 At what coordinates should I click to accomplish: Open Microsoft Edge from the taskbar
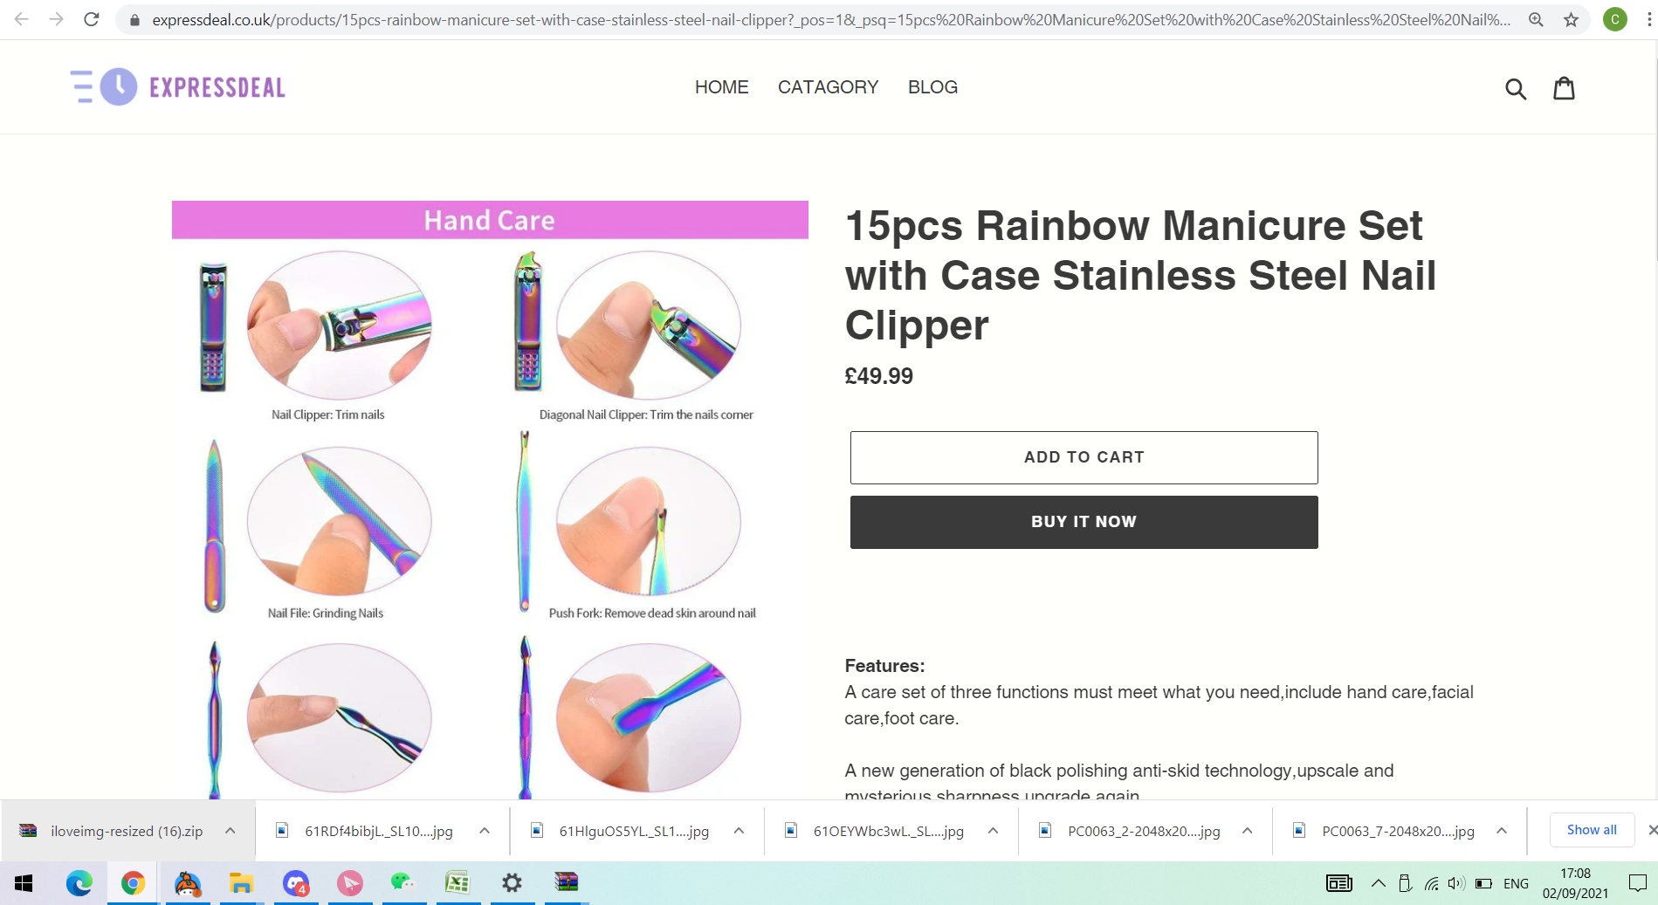point(79,883)
